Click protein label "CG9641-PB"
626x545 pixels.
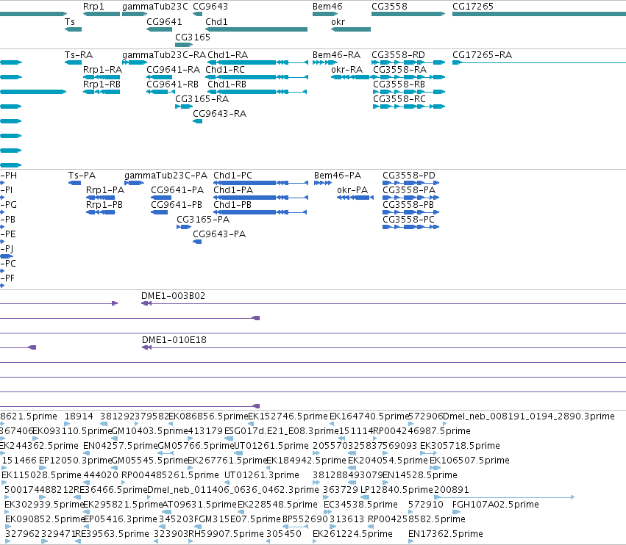click(x=177, y=205)
